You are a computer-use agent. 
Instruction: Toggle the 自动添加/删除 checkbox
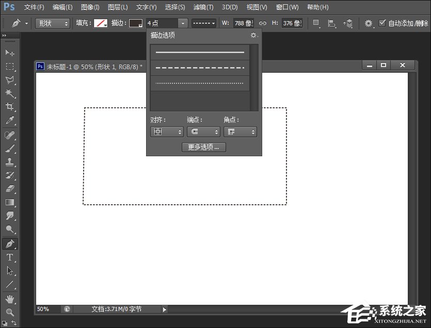382,23
